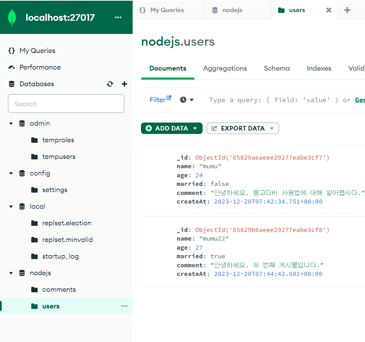The width and height of the screenshot is (365, 342).
Task: Close the users tab
Action: click(329, 10)
